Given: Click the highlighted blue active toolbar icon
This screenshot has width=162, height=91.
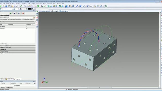Looking at the screenshot, I should point(66,6).
